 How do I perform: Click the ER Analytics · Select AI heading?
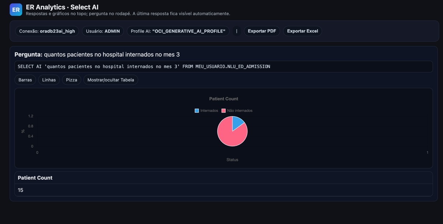(x=62, y=7)
